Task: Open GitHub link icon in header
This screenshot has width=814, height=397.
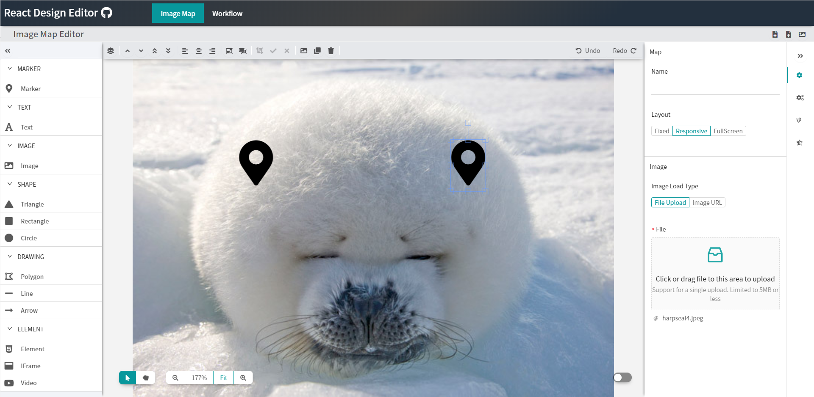Action: point(107,13)
